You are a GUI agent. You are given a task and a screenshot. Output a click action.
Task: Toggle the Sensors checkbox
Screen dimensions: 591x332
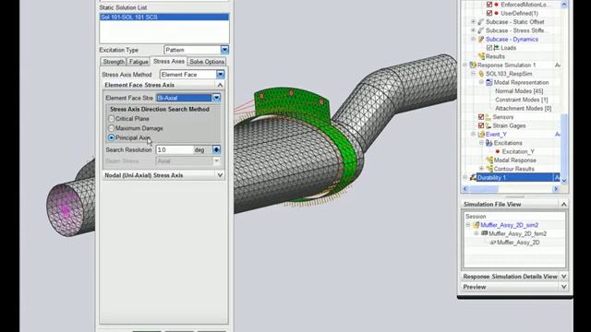pos(481,117)
